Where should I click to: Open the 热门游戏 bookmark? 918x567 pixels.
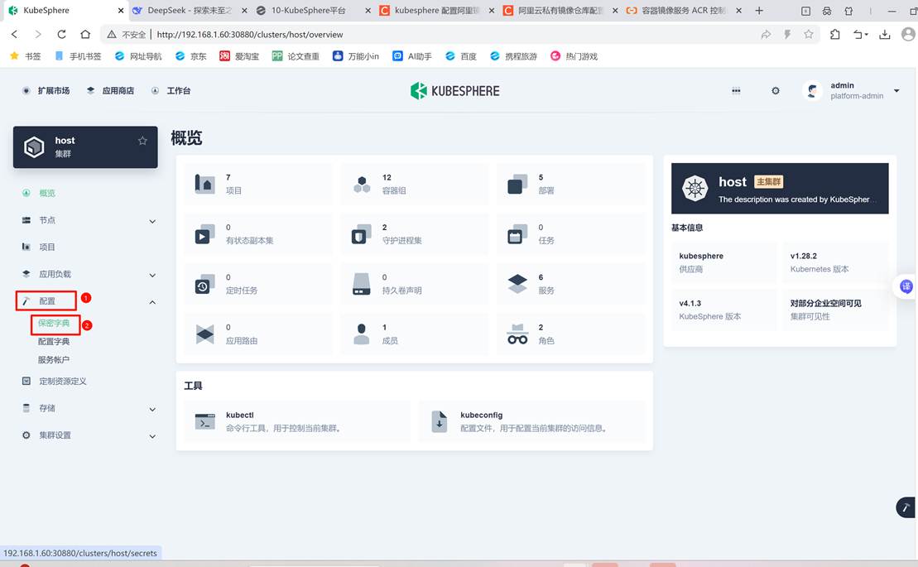coord(574,56)
